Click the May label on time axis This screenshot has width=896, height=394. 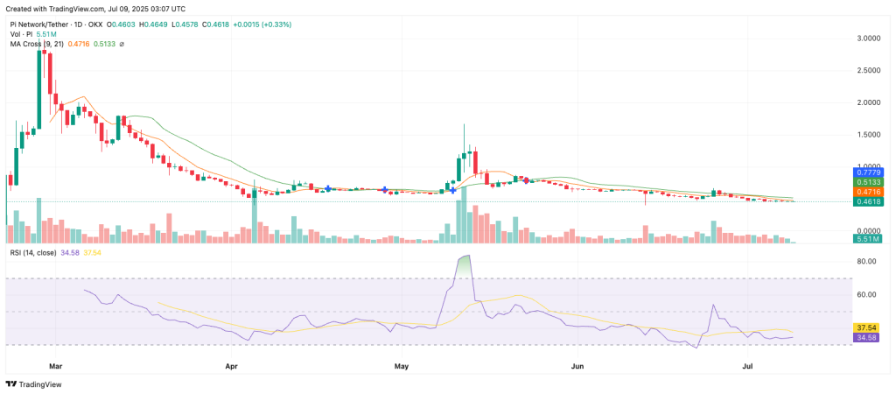[x=402, y=365]
